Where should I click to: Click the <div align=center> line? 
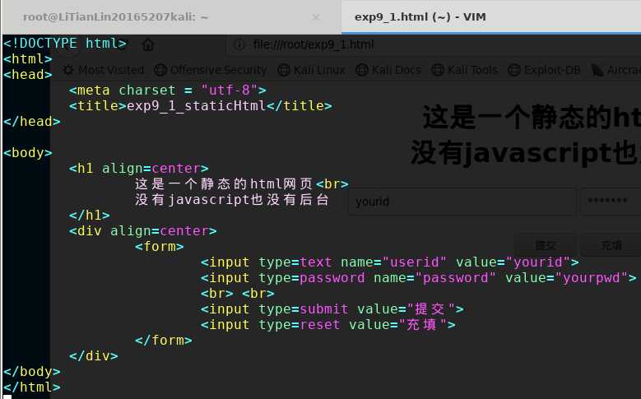143,231
